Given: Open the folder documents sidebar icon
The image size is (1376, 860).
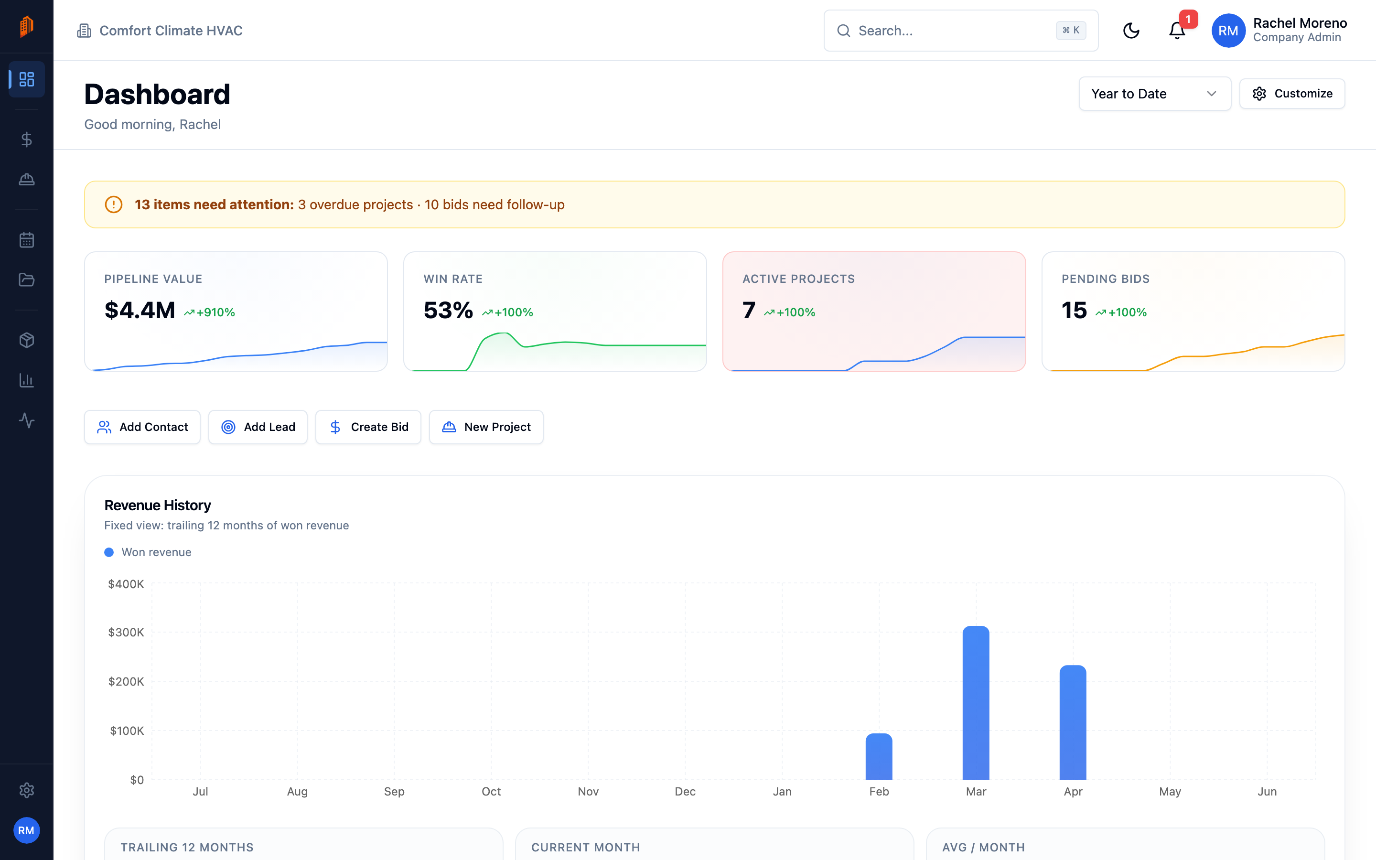Looking at the screenshot, I should pos(27,280).
